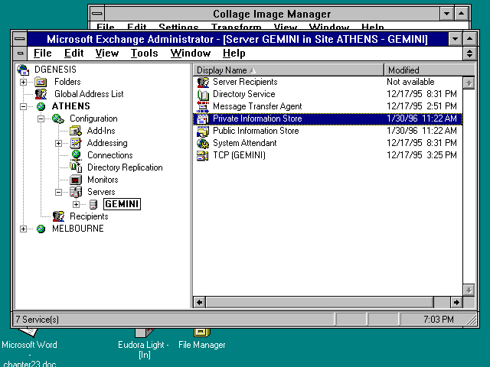The image size is (490, 367).
Task: Select the System Attendant row text
Action: point(245,143)
